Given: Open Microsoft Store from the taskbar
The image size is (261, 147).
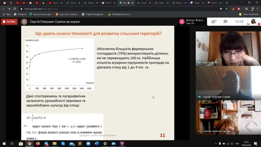Looking at the screenshot, I should point(21,143).
